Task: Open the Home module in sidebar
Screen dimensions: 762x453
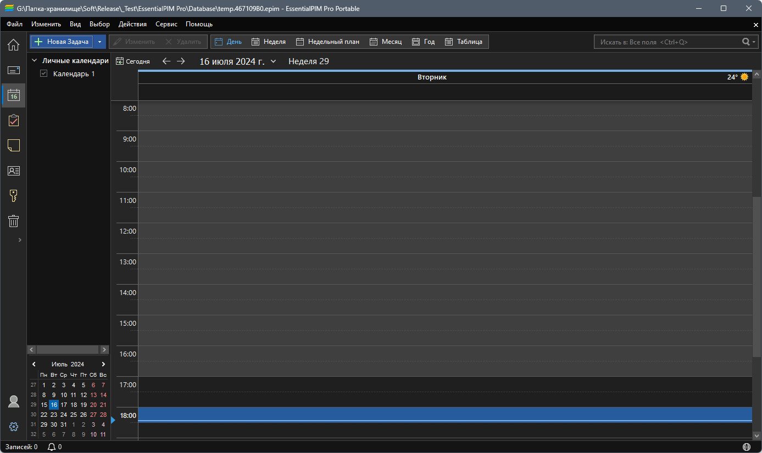Action: click(13, 44)
